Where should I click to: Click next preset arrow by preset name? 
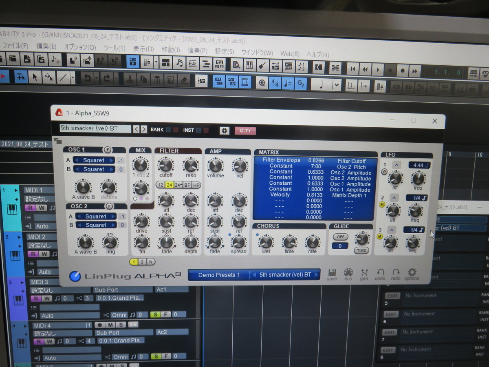(144, 129)
